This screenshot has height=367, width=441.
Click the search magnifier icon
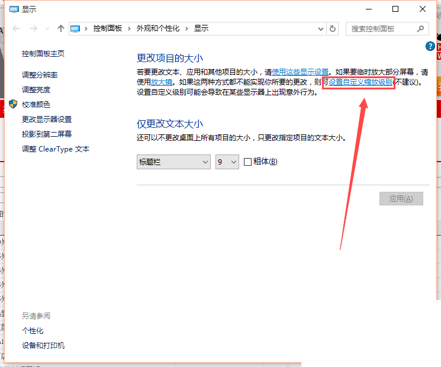pos(421,28)
